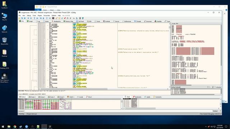This screenshot has width=230, height=129.
Task: Expand the Default dropdown beside the command bar
Action: pos(217,111)
